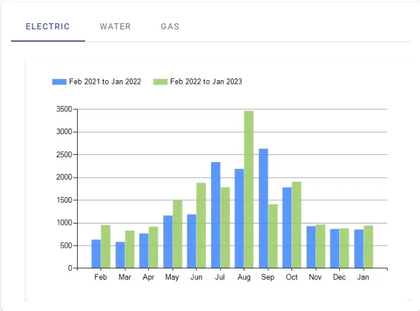
Task: Select the blue November bar
Action: pyautogui.click(x=311, y=247)
